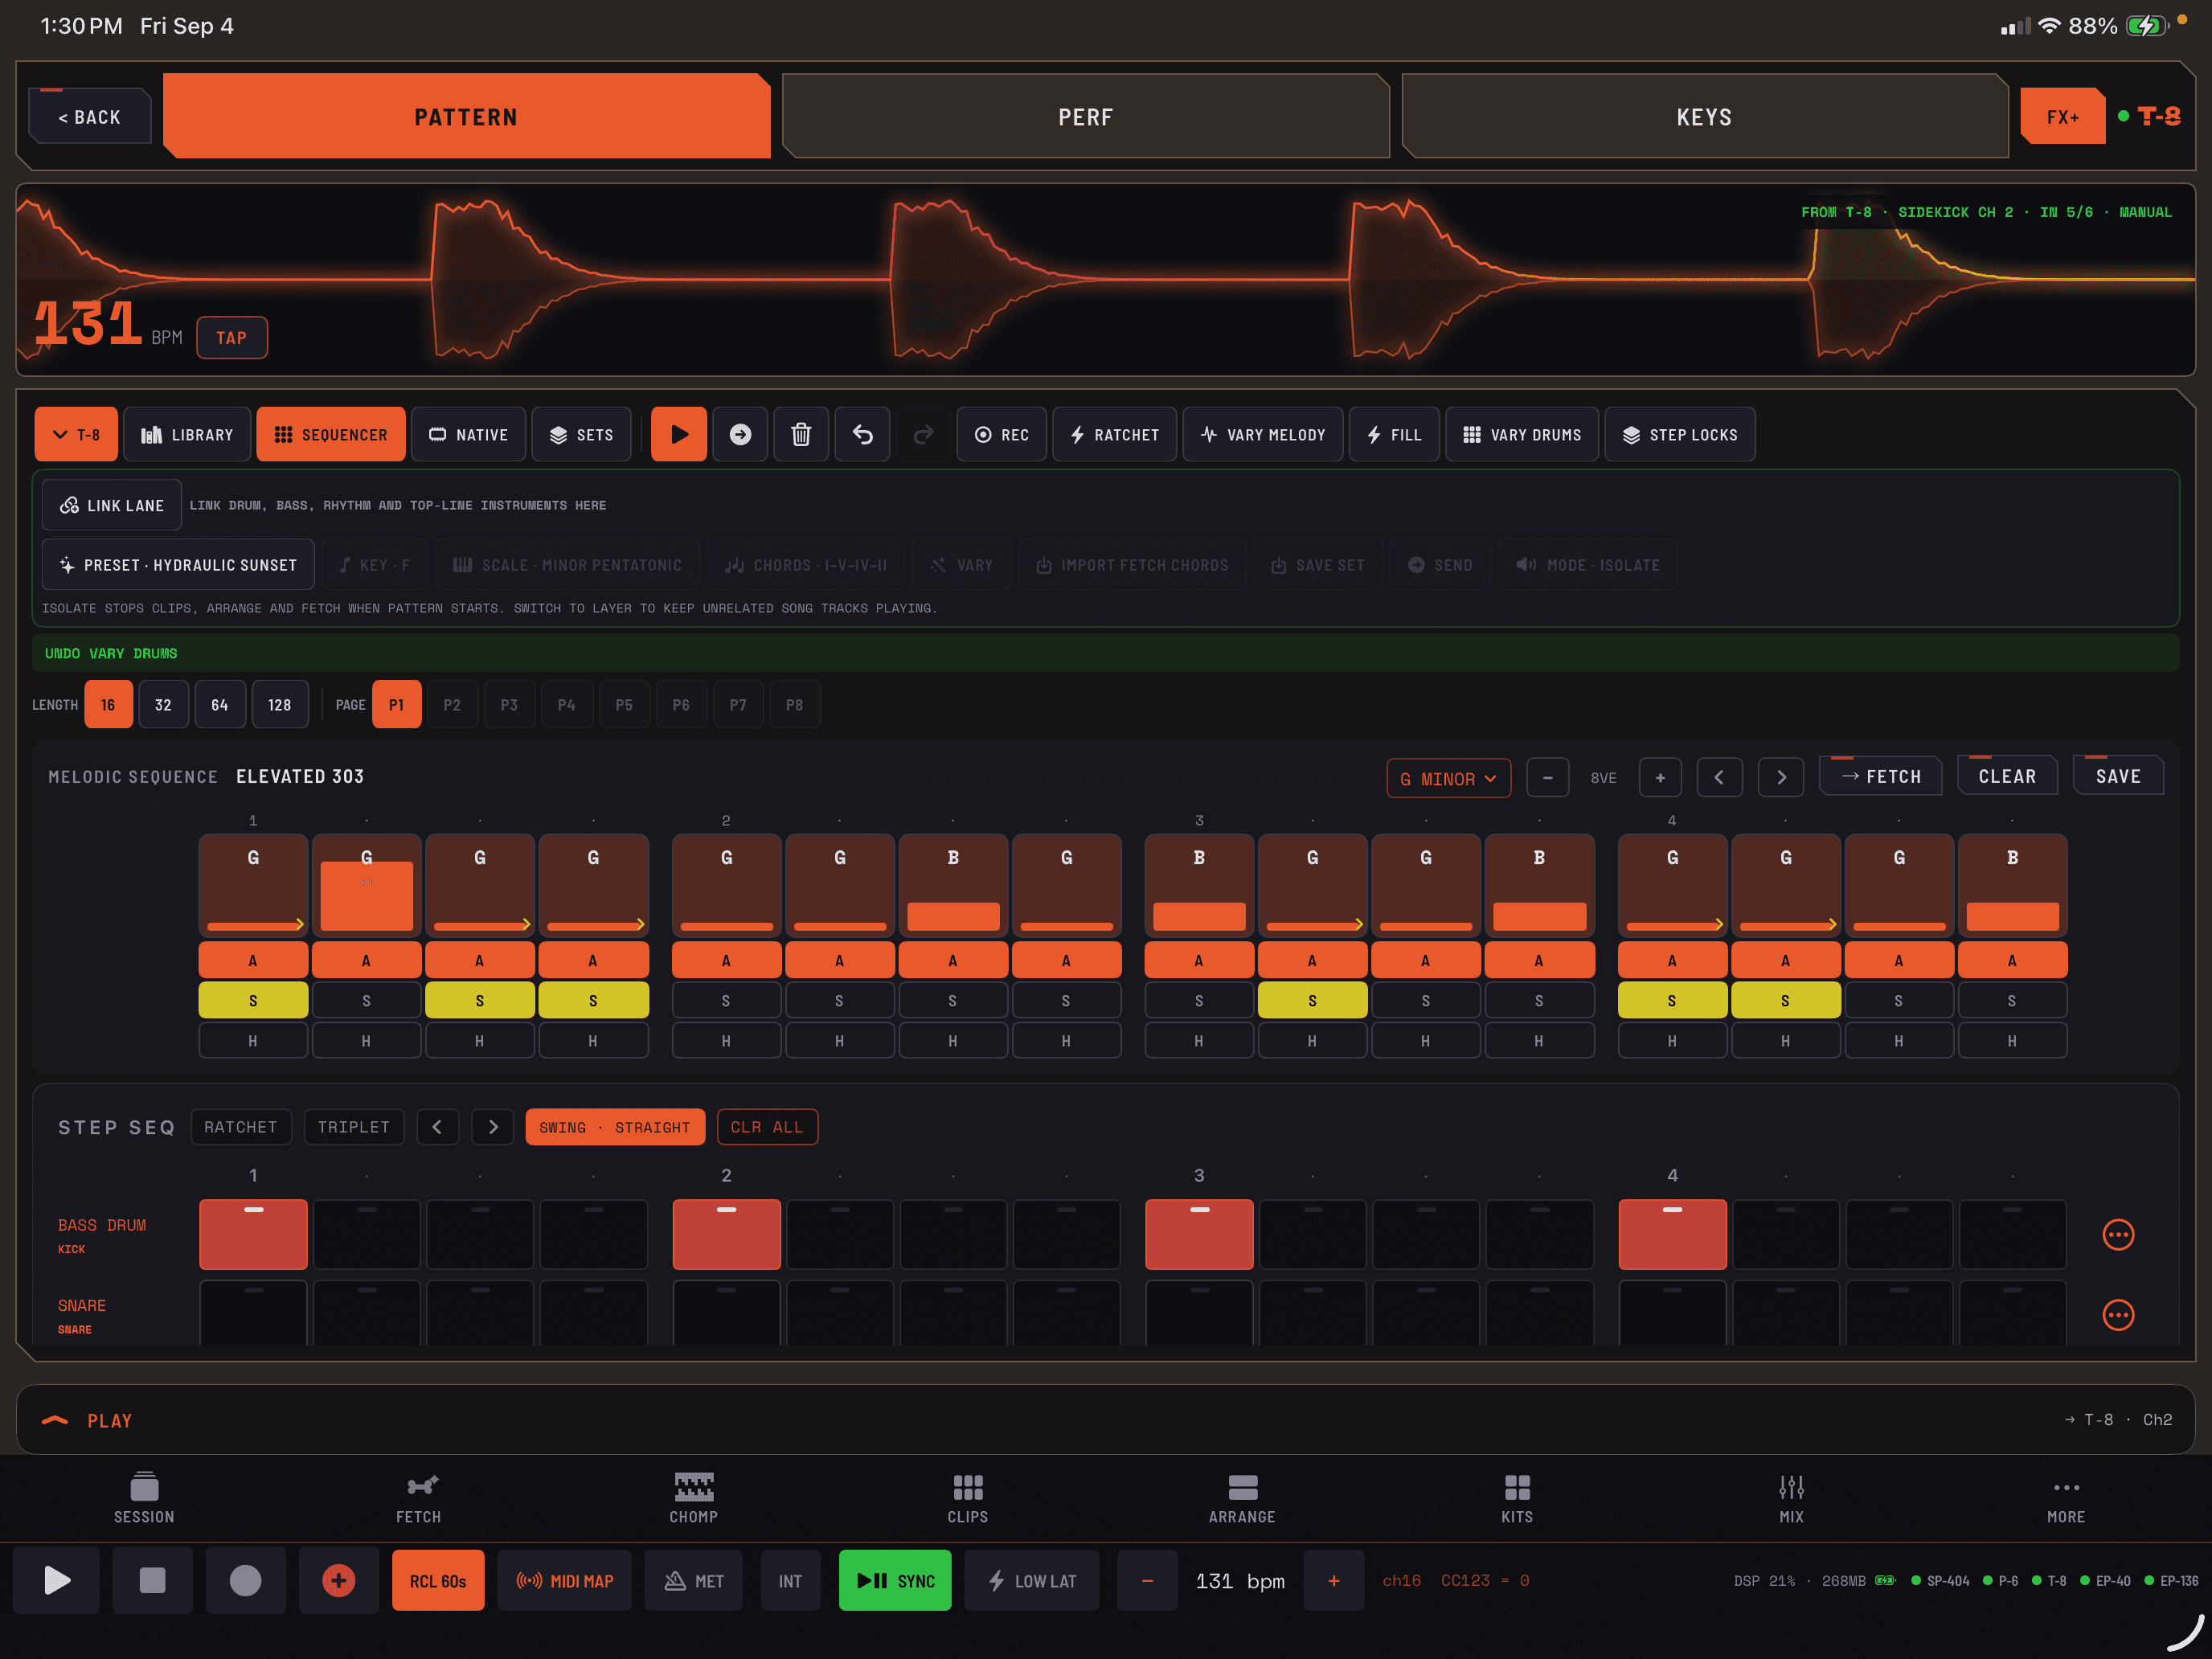This screenshot has width=2212, height=1659.
Task: Decrease tempo with minus beside 131 bpm
Action: 1147,1580
